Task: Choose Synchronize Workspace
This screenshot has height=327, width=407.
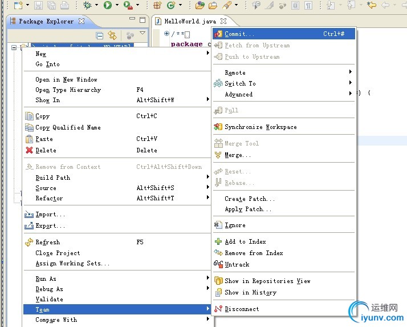Action: (x=284, y=127)
